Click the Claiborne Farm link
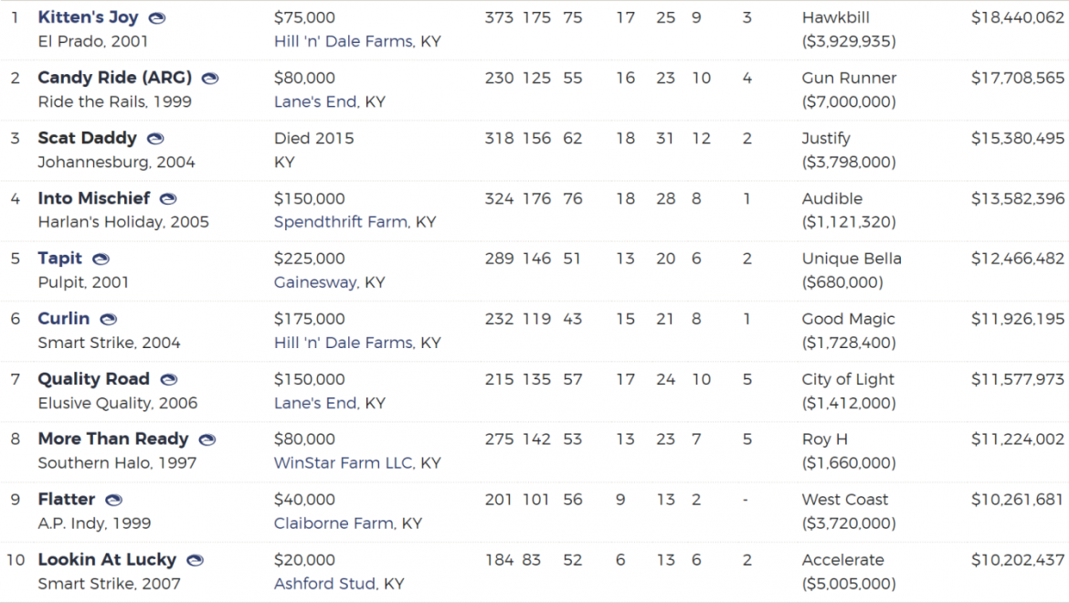Viewport: 1069px width, 603px height. tap(333, 524)
